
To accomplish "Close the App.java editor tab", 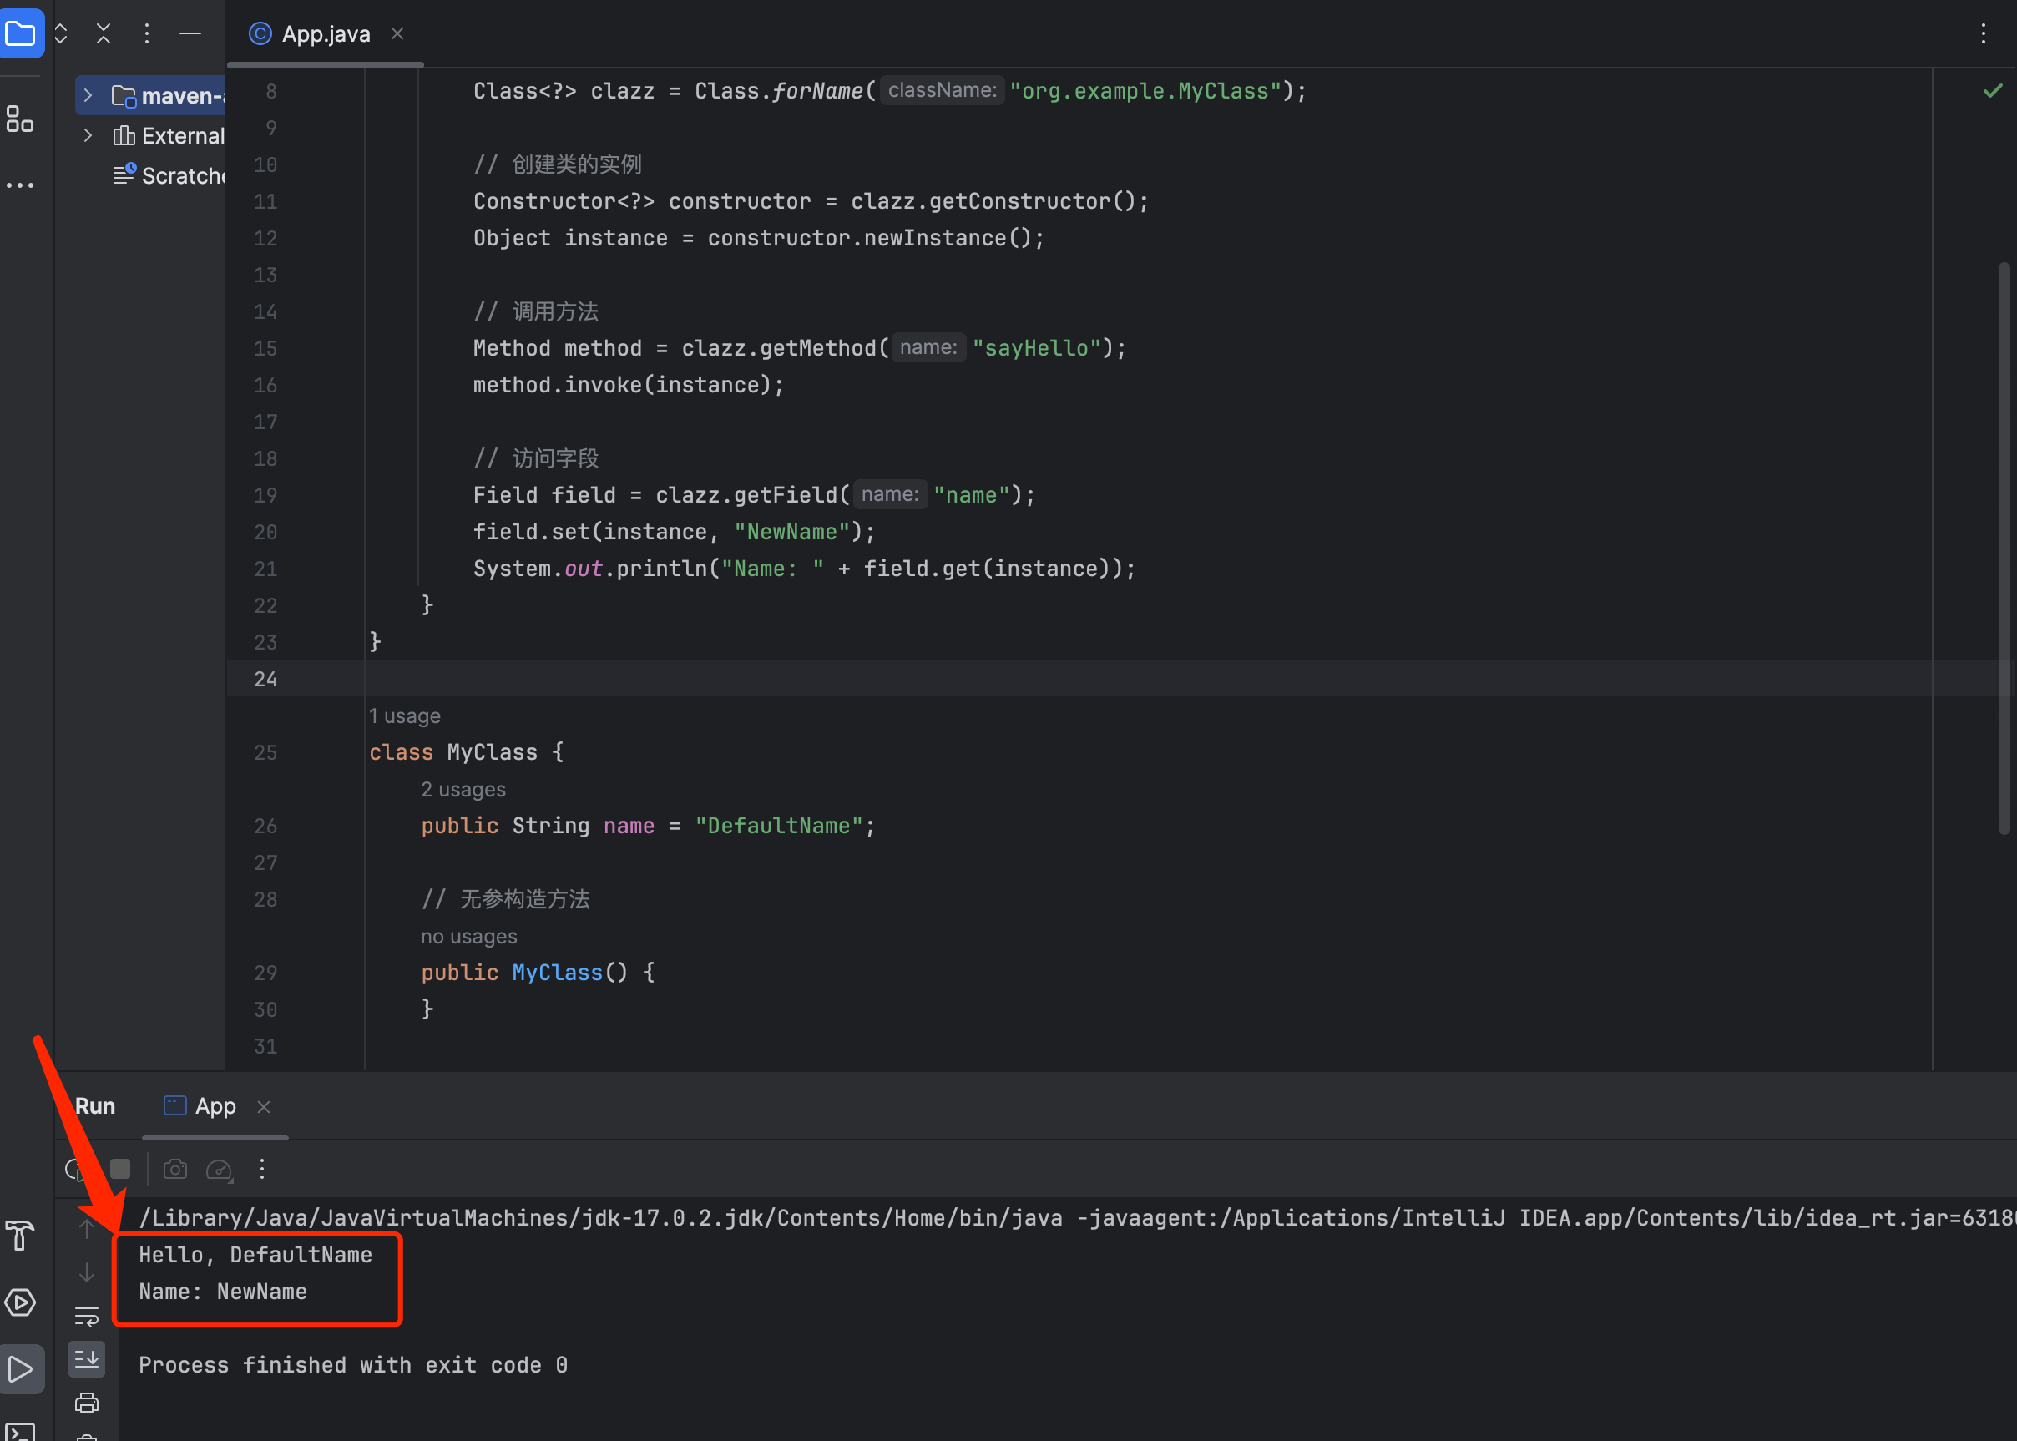I will coord(397,33).
